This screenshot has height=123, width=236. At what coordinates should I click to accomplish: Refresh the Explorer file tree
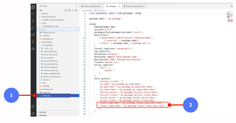[x=73, y=10]
